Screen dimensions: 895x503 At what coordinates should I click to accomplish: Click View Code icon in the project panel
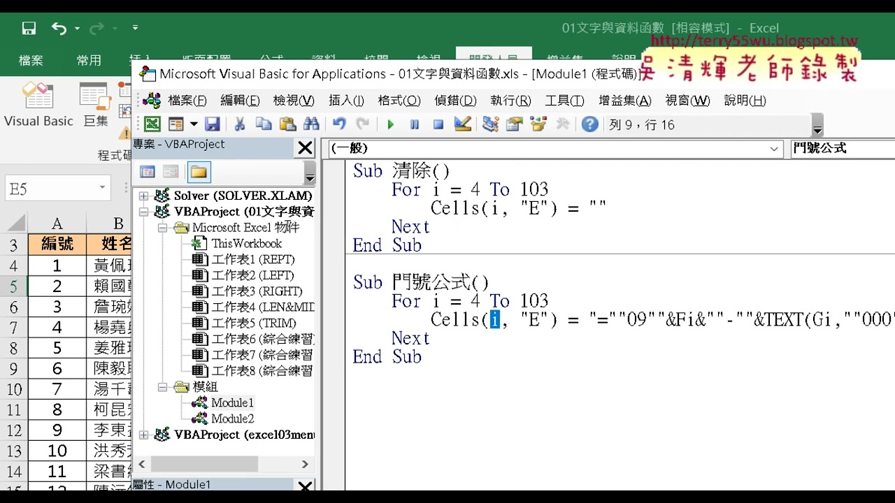(x=148, y=172)
